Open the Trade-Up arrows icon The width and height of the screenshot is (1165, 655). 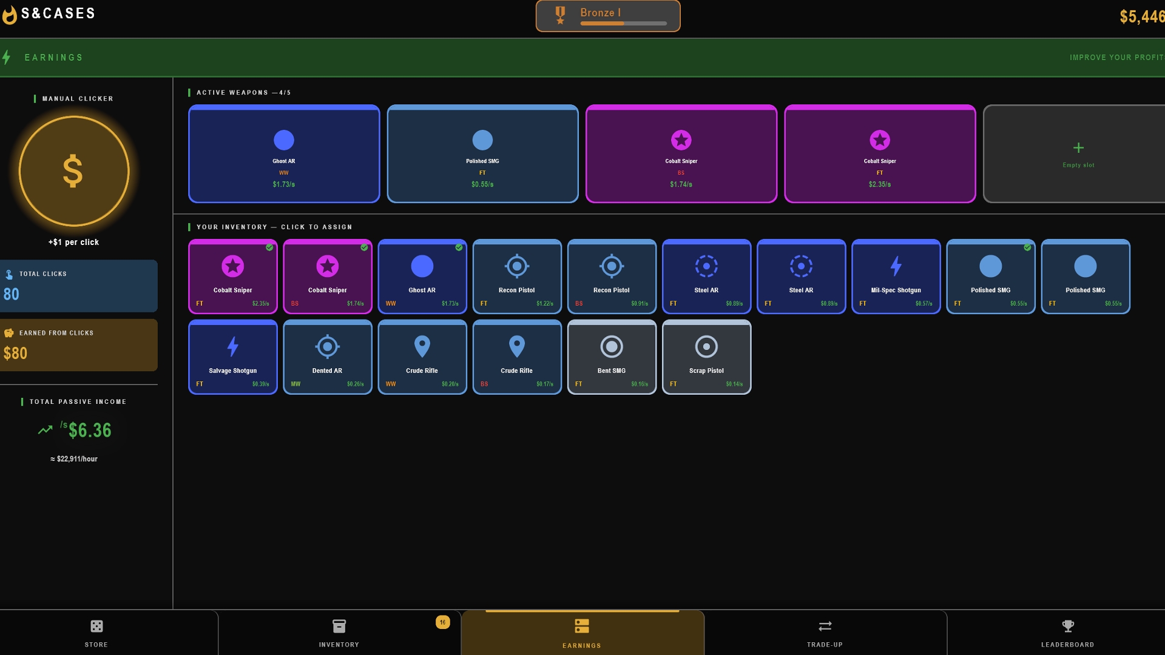click(825, 626)
